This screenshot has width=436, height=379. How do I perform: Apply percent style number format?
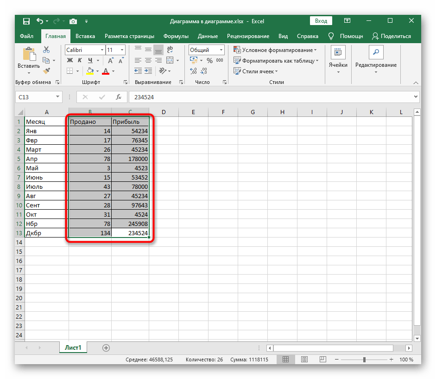pos(209,60)
